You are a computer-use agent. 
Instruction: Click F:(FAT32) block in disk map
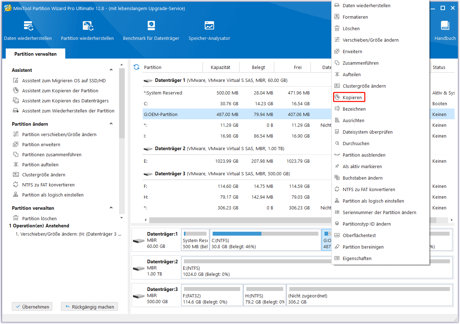tap(212, 295)
